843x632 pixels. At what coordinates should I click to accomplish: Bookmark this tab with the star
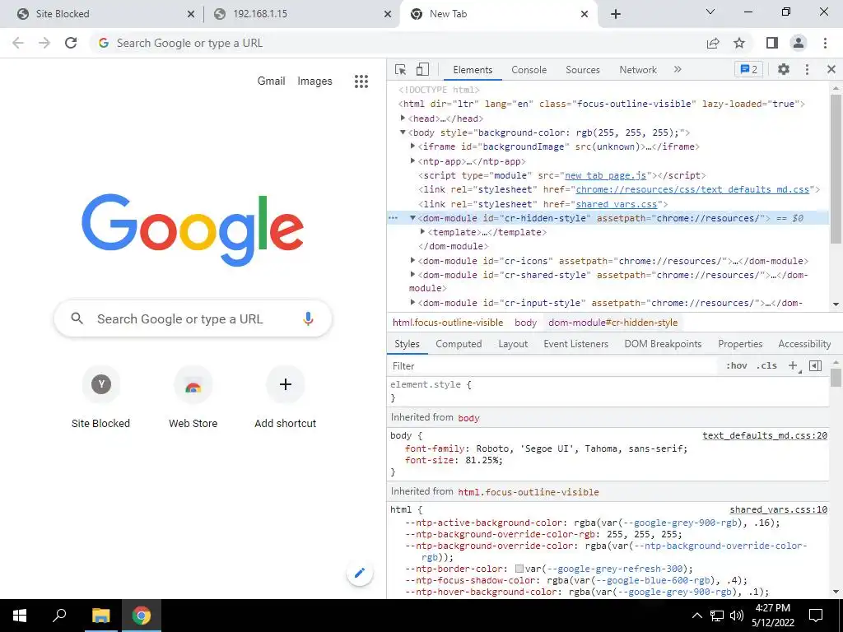[x=739, y=43]
